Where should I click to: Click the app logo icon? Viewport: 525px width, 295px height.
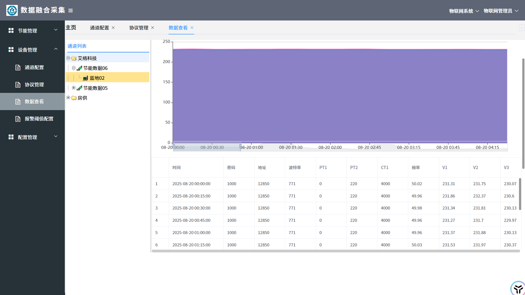click(x=12, y=10)
